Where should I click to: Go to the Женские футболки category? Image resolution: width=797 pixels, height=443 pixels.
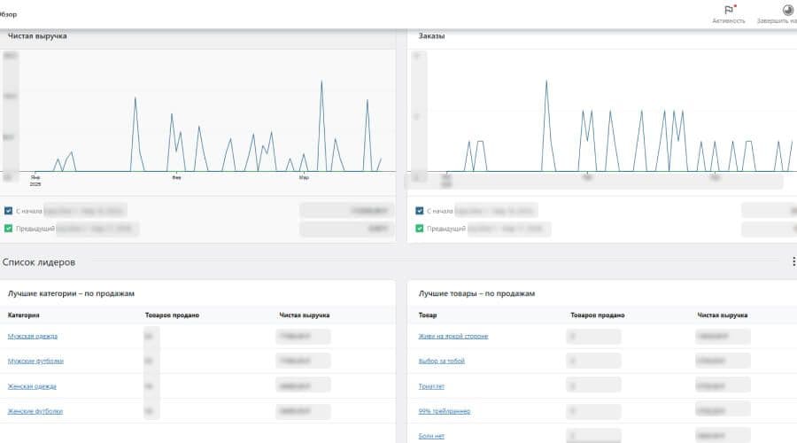coord(35,411)
